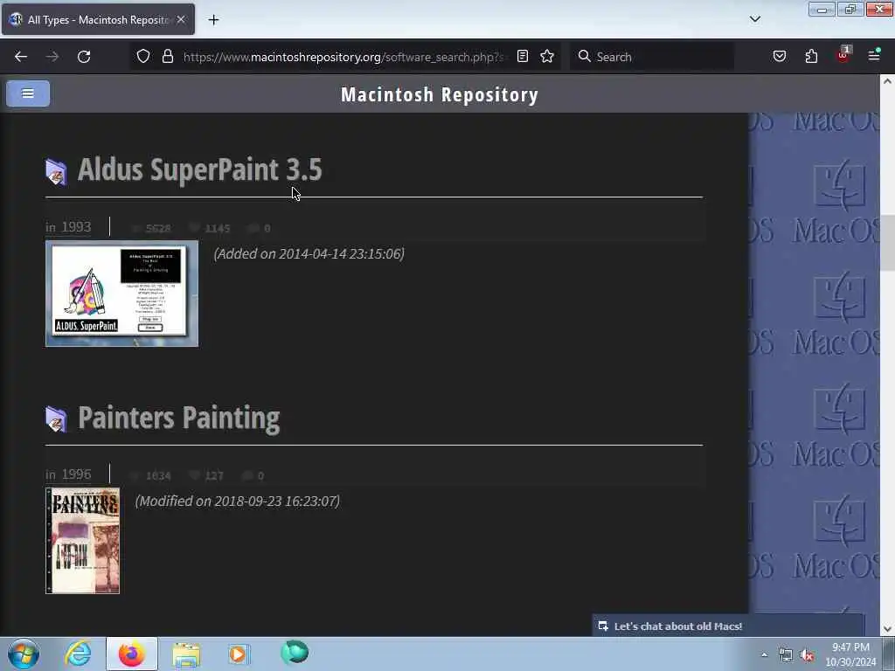The height and width of the screenshot is (671, 895).
Task: Open the green globe taskbar app
Action: (295, 653)
